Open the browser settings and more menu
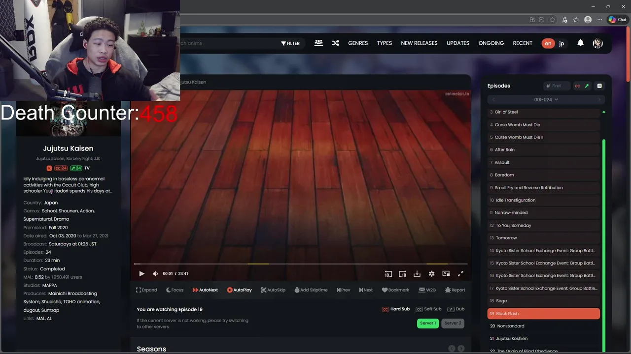 [599, 20]
